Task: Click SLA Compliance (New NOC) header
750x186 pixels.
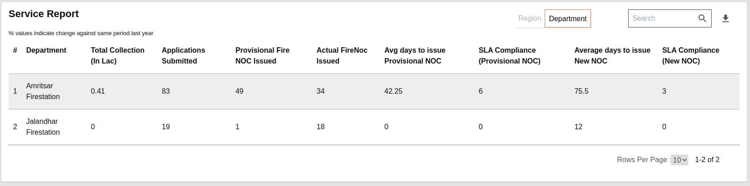Action: [x=690, y=55]
